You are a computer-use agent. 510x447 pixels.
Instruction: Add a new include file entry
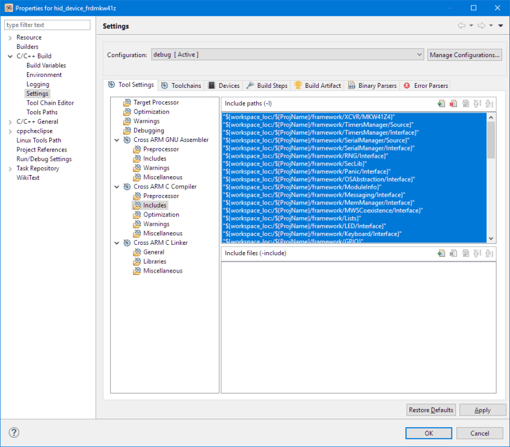click(x=441, y=253)
